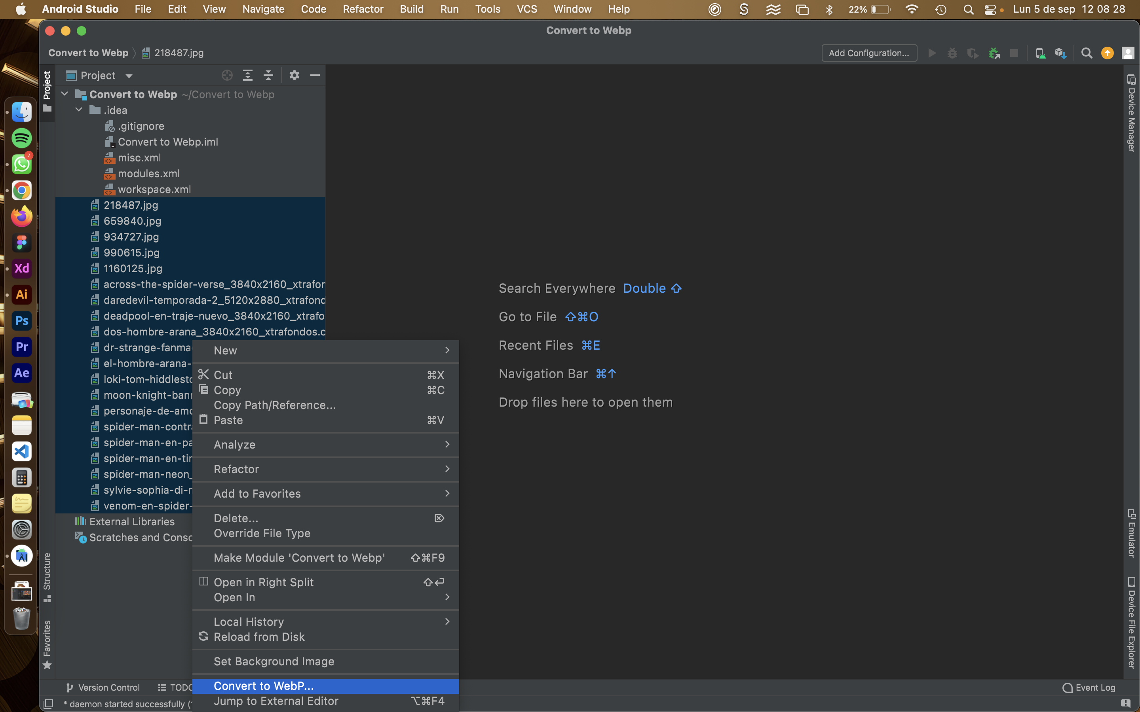
Task: Click 218487.jpg breadcrumb in navigation bar
Action: 173,53
